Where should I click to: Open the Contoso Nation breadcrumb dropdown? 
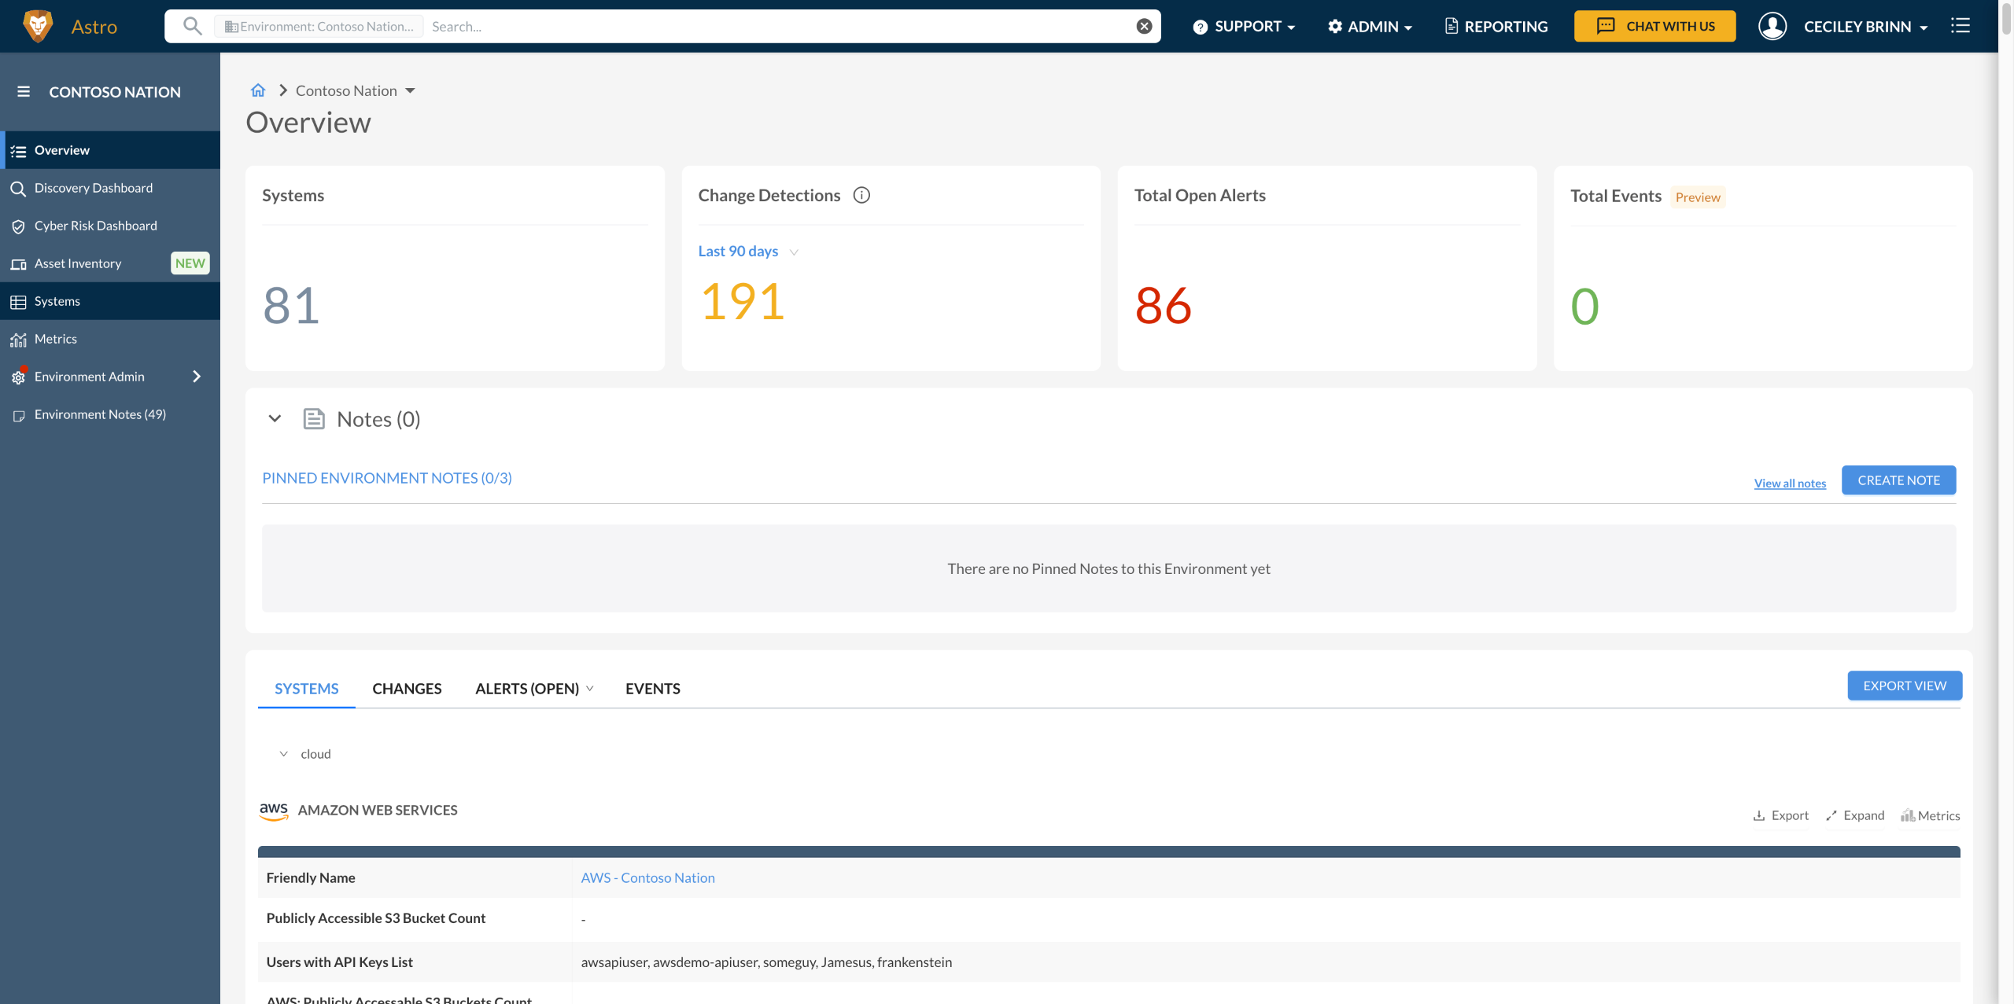[x=410, y=91]
